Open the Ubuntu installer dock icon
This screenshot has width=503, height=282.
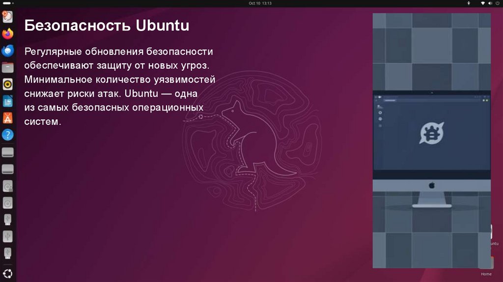(8, 17)
